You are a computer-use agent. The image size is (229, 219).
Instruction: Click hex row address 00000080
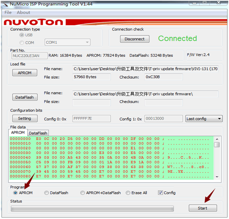[x=20, y=176]
